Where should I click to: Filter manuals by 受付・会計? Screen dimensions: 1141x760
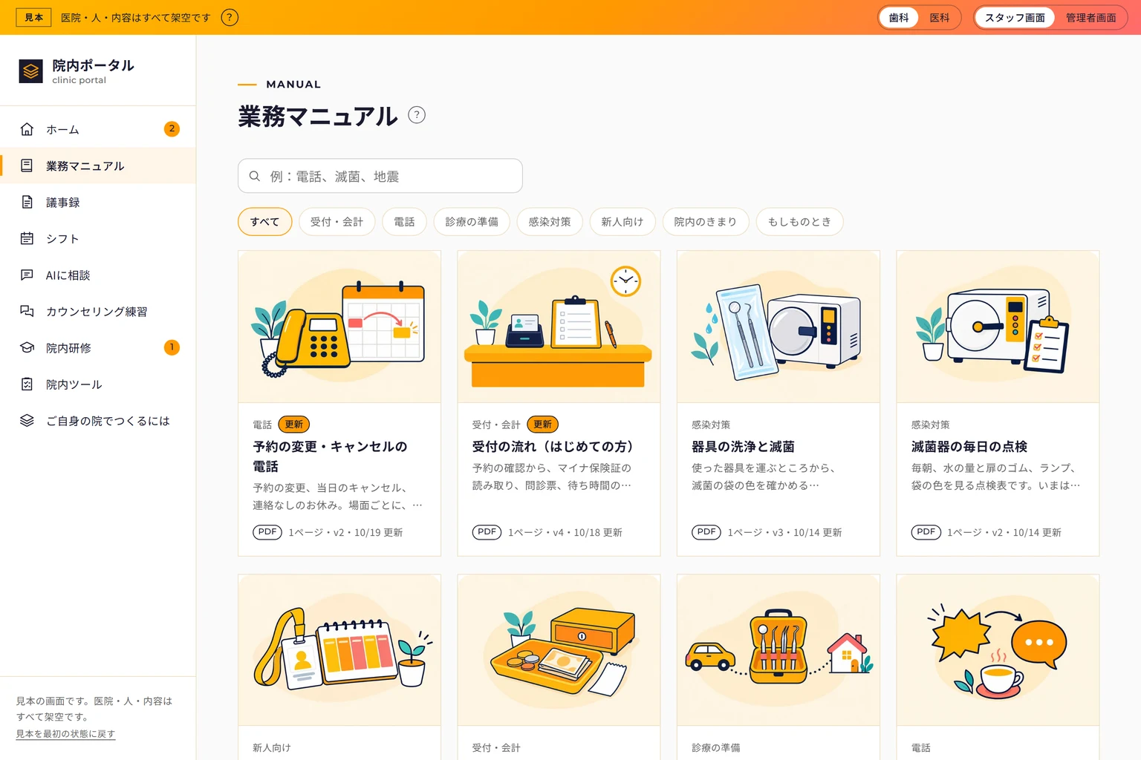pyautogui.click(x=337, y=222)
